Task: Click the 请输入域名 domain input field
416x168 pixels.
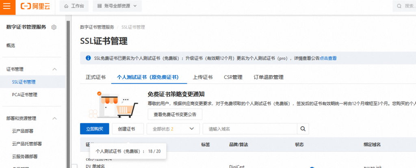Action: point(250,129)
